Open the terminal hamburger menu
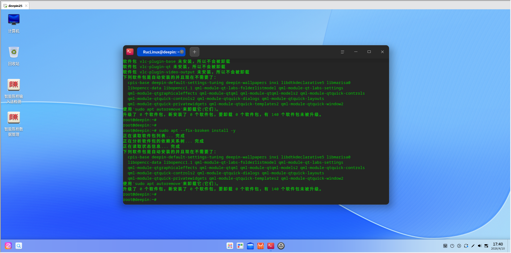Viewport: 511px width, 253px height. (342, 52)
